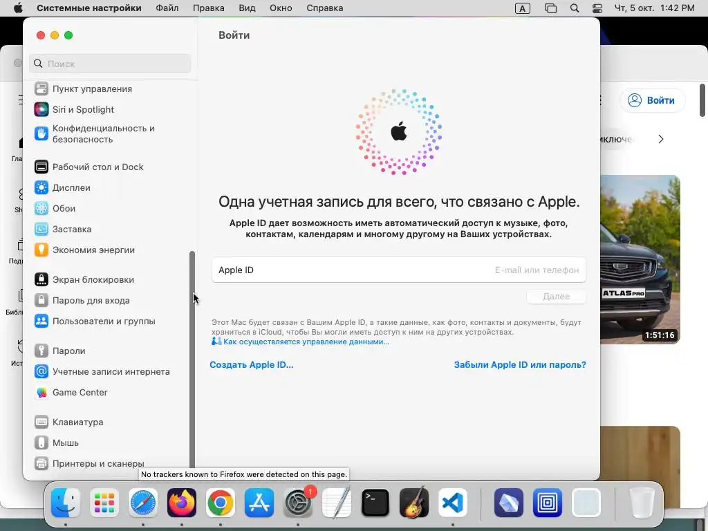The image size is (708, 531).
Task: Select Учетные записи интернета @ icon
Action: point(41,371)
